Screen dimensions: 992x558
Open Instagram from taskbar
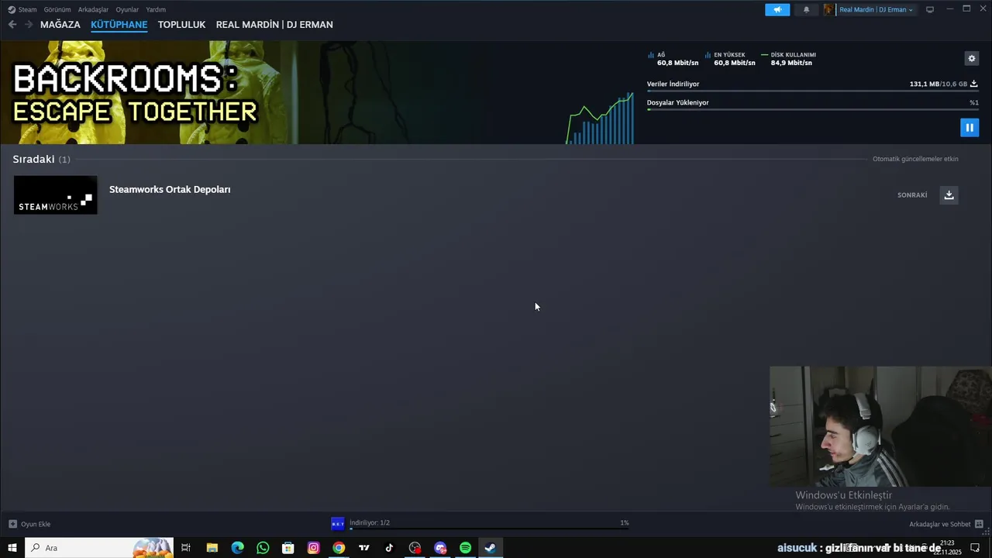pyautogui.click(x=313, y=548)
